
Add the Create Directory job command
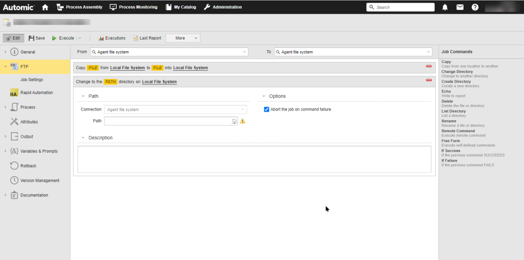(x=456, y=82)
